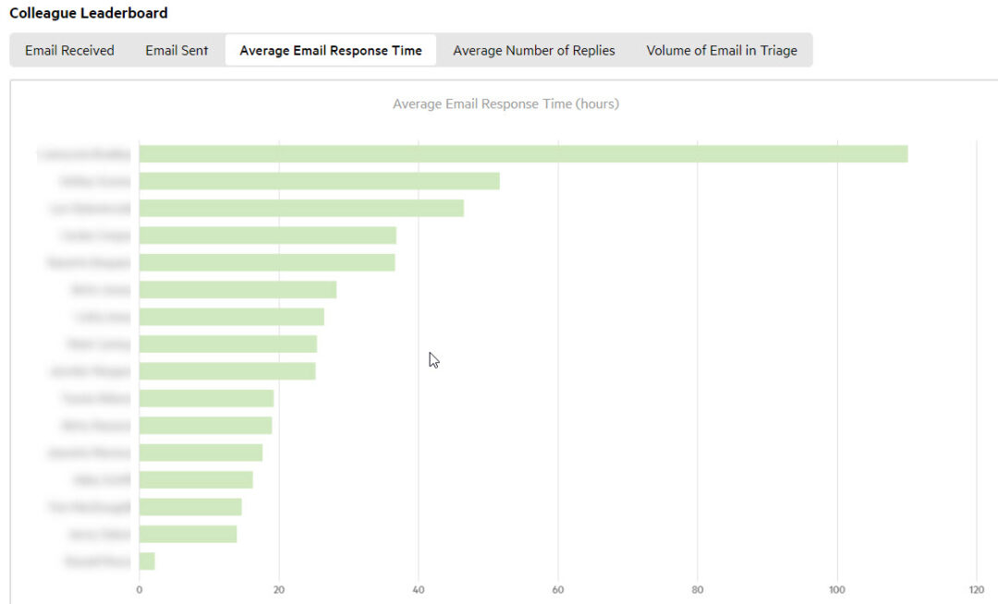Viewport: 998px width, 604px height.
Task: Switch to Volume of Email in Triage tab
Action: tap(722, 51)
